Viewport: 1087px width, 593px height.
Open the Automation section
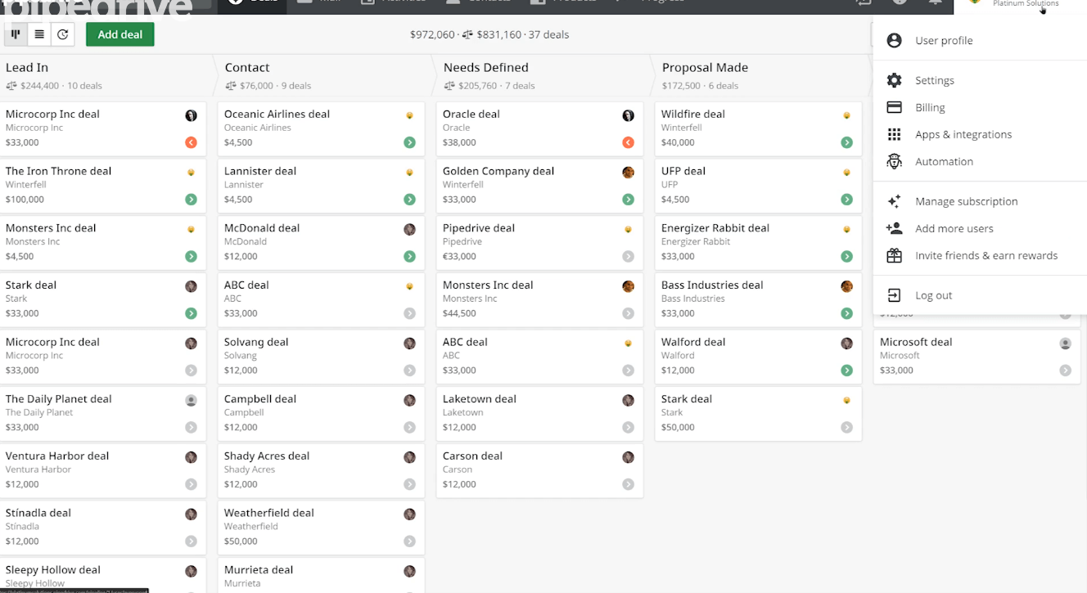point(944,161)
